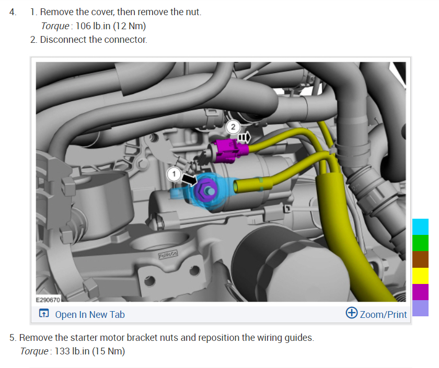Click the Open In New Tab icon
This screenshot has height=368, width=439.
[44, 314]
